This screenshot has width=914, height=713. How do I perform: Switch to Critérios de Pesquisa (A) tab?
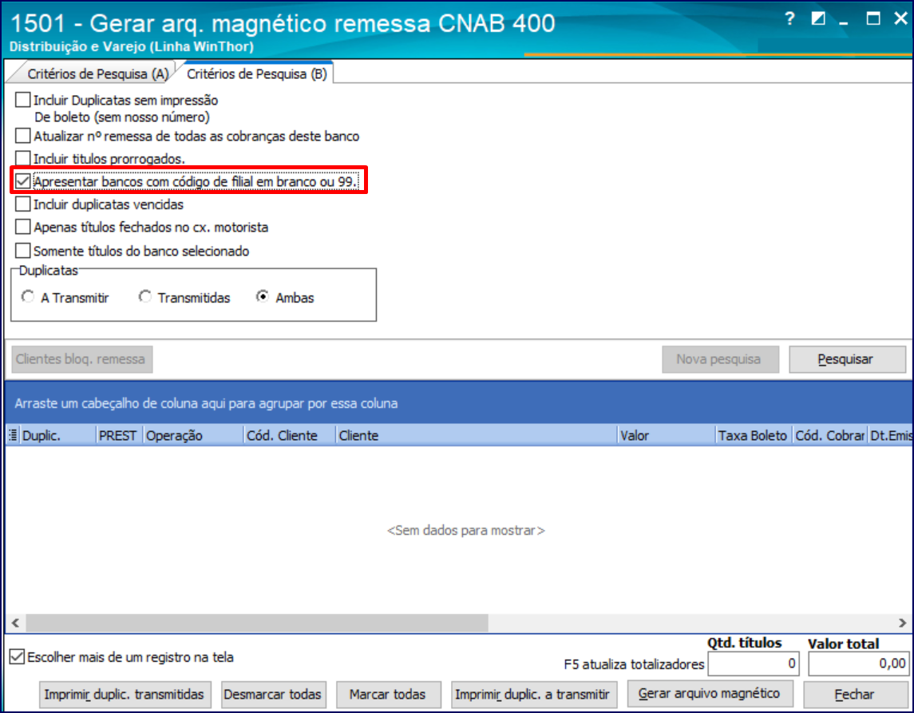coord(98,74)
